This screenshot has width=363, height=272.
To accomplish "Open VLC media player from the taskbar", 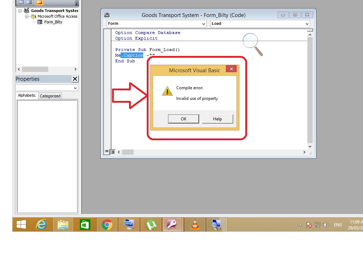I will click(x=195, y=224).
